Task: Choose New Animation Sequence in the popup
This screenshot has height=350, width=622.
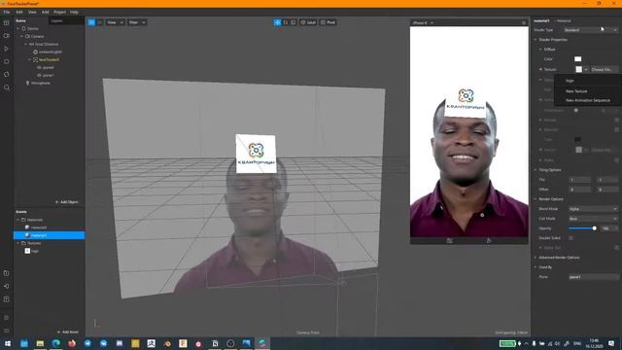Action: (x=588, y=100)
